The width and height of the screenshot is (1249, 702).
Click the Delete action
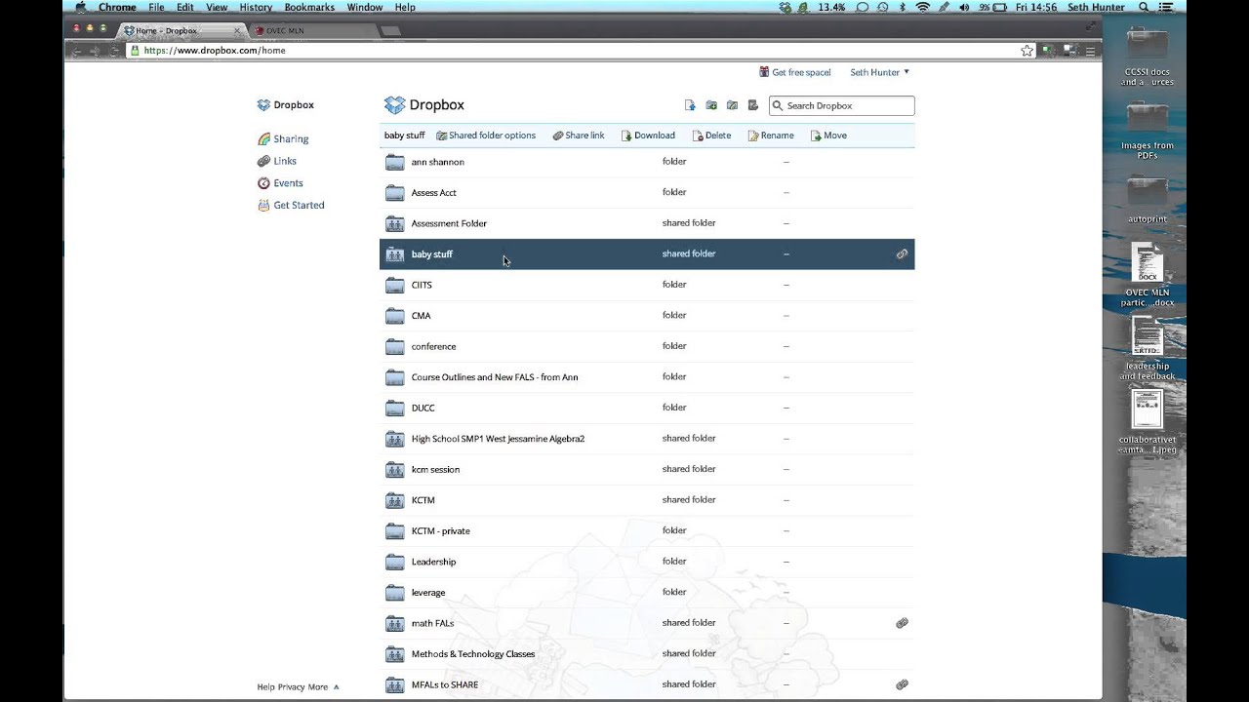click(x=711, y=136)
